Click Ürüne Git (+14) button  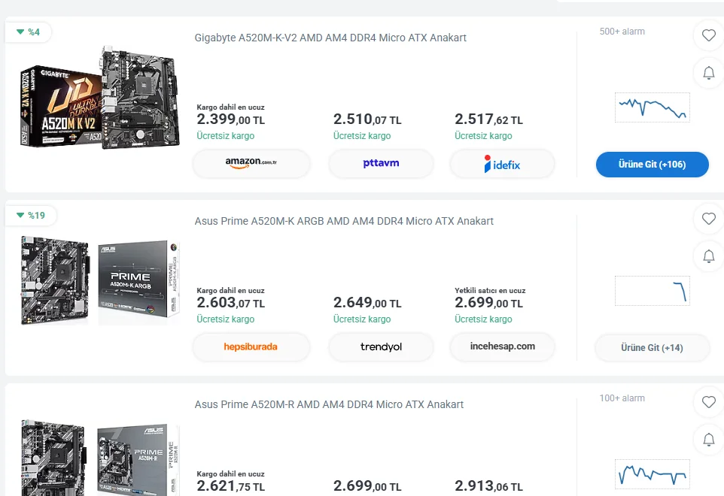pyautogui.click(x=652, y=347)
